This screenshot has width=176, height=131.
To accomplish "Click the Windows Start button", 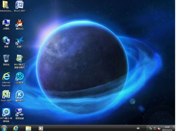I will [x=4, y=128].
